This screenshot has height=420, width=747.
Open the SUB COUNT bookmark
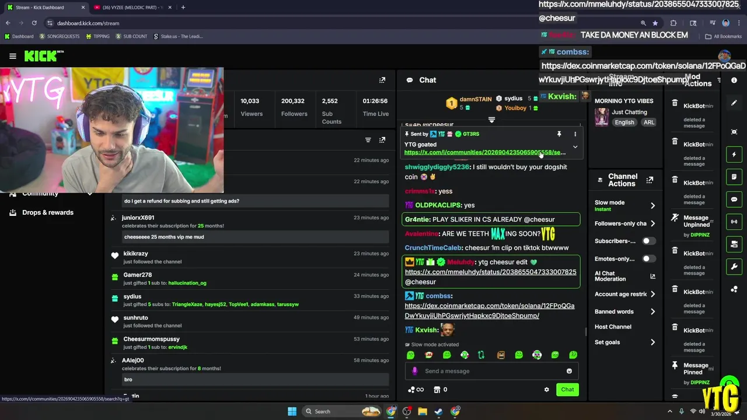click(x=131, y=36)
